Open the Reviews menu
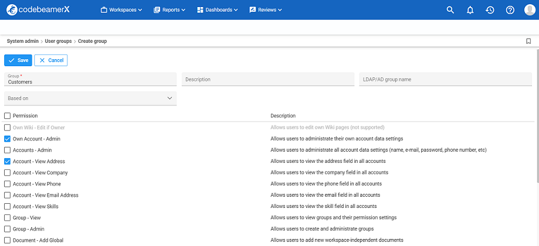Screen dimensions: 539x246 tap(266, 10)
